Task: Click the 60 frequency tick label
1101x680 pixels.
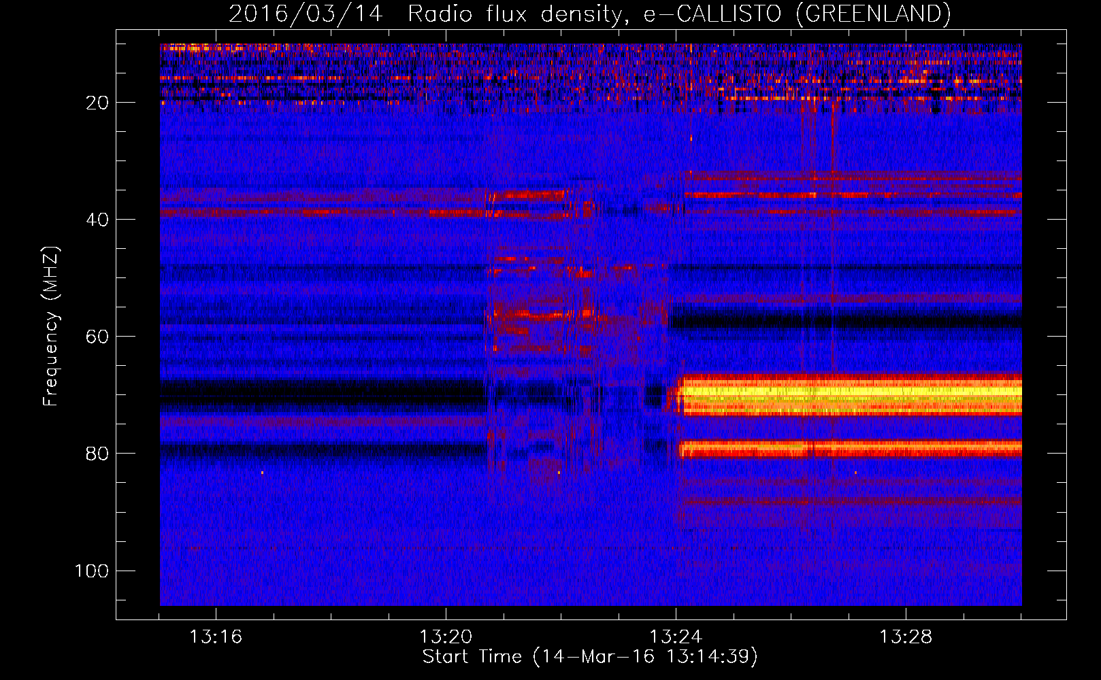Action: coord(98,337)
